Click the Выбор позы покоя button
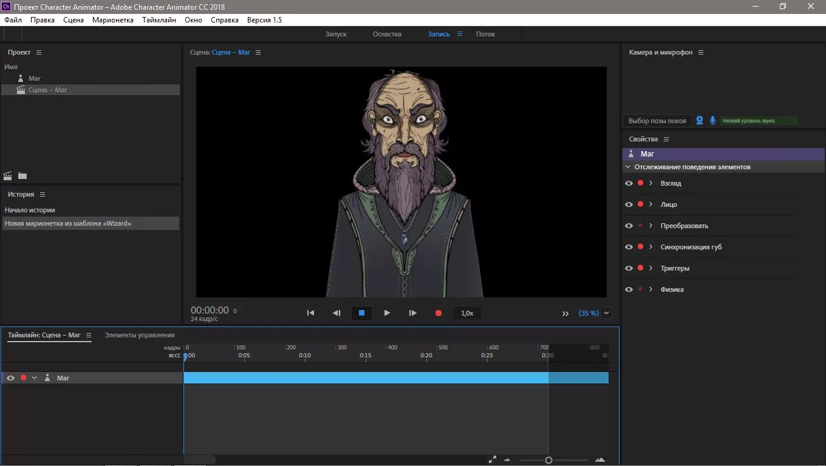This screenshot has height=466, width=826. (657, 121)
